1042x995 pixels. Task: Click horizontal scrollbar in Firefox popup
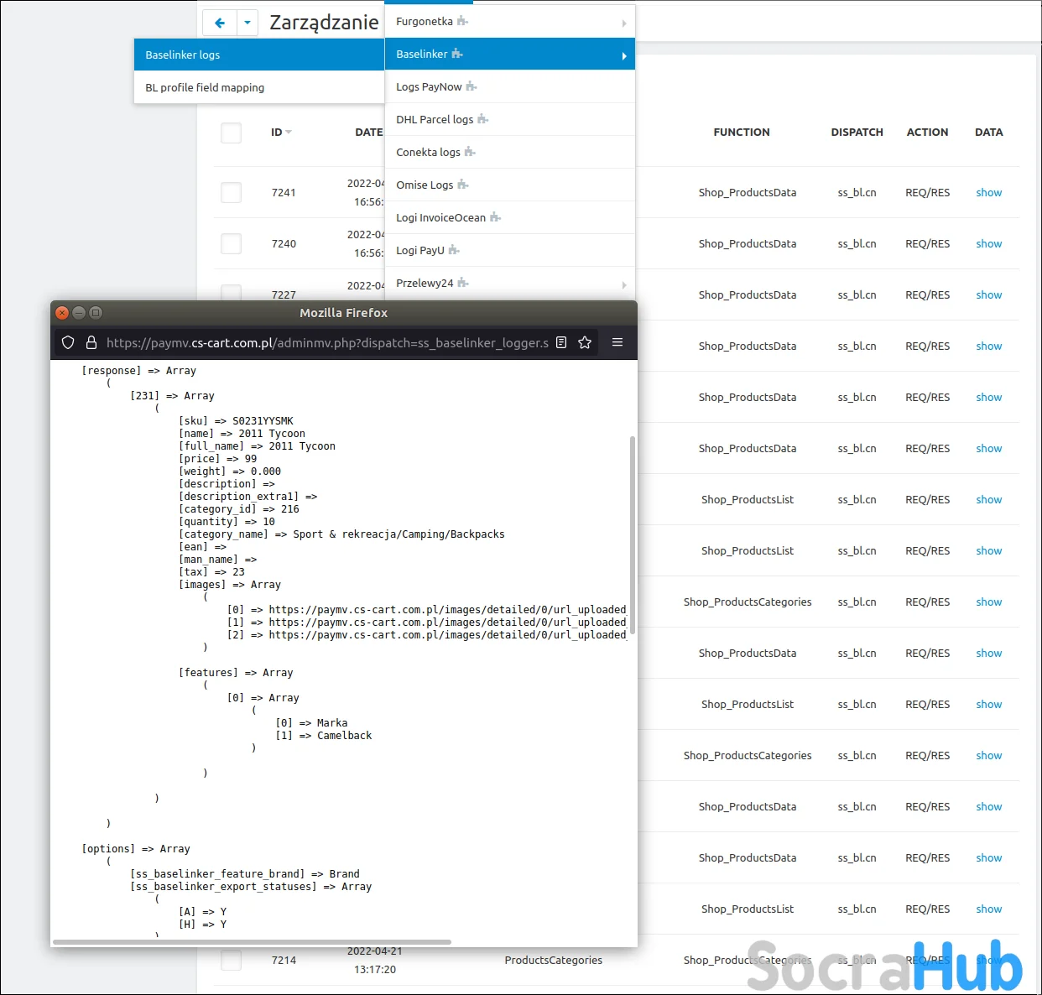click(252, 942)
